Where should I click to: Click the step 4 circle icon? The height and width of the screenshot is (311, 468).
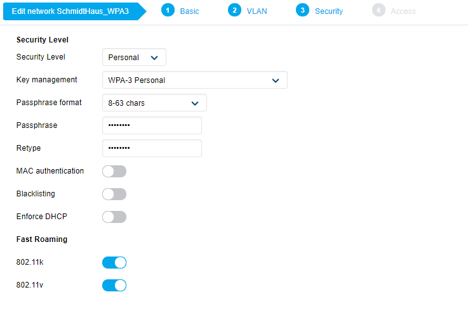click(x=378, y=11)
